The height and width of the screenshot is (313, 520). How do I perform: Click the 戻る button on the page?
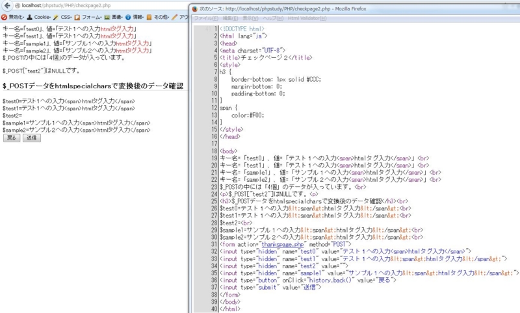coord(12,138)
